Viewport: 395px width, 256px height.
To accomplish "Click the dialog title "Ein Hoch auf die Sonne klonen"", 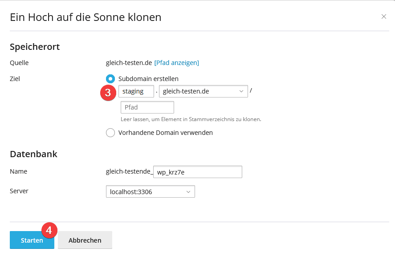I will coord(86,17).
